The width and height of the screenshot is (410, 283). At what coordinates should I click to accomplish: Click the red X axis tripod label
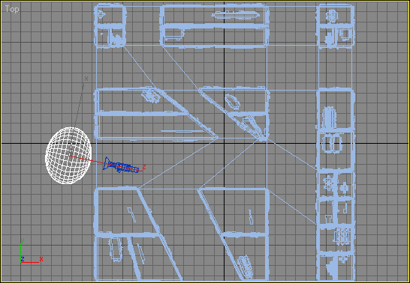pos(41,259)
